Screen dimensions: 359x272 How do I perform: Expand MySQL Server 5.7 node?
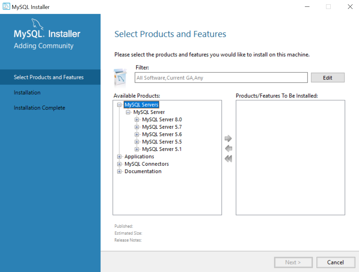click(137, 127)
